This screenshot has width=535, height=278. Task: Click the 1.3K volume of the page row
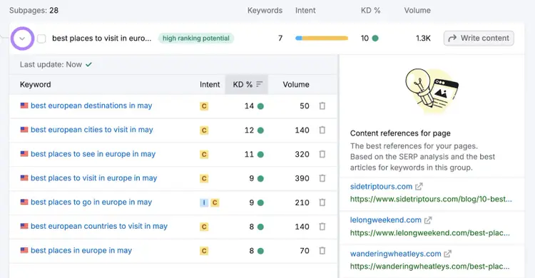tap(423, 38)
